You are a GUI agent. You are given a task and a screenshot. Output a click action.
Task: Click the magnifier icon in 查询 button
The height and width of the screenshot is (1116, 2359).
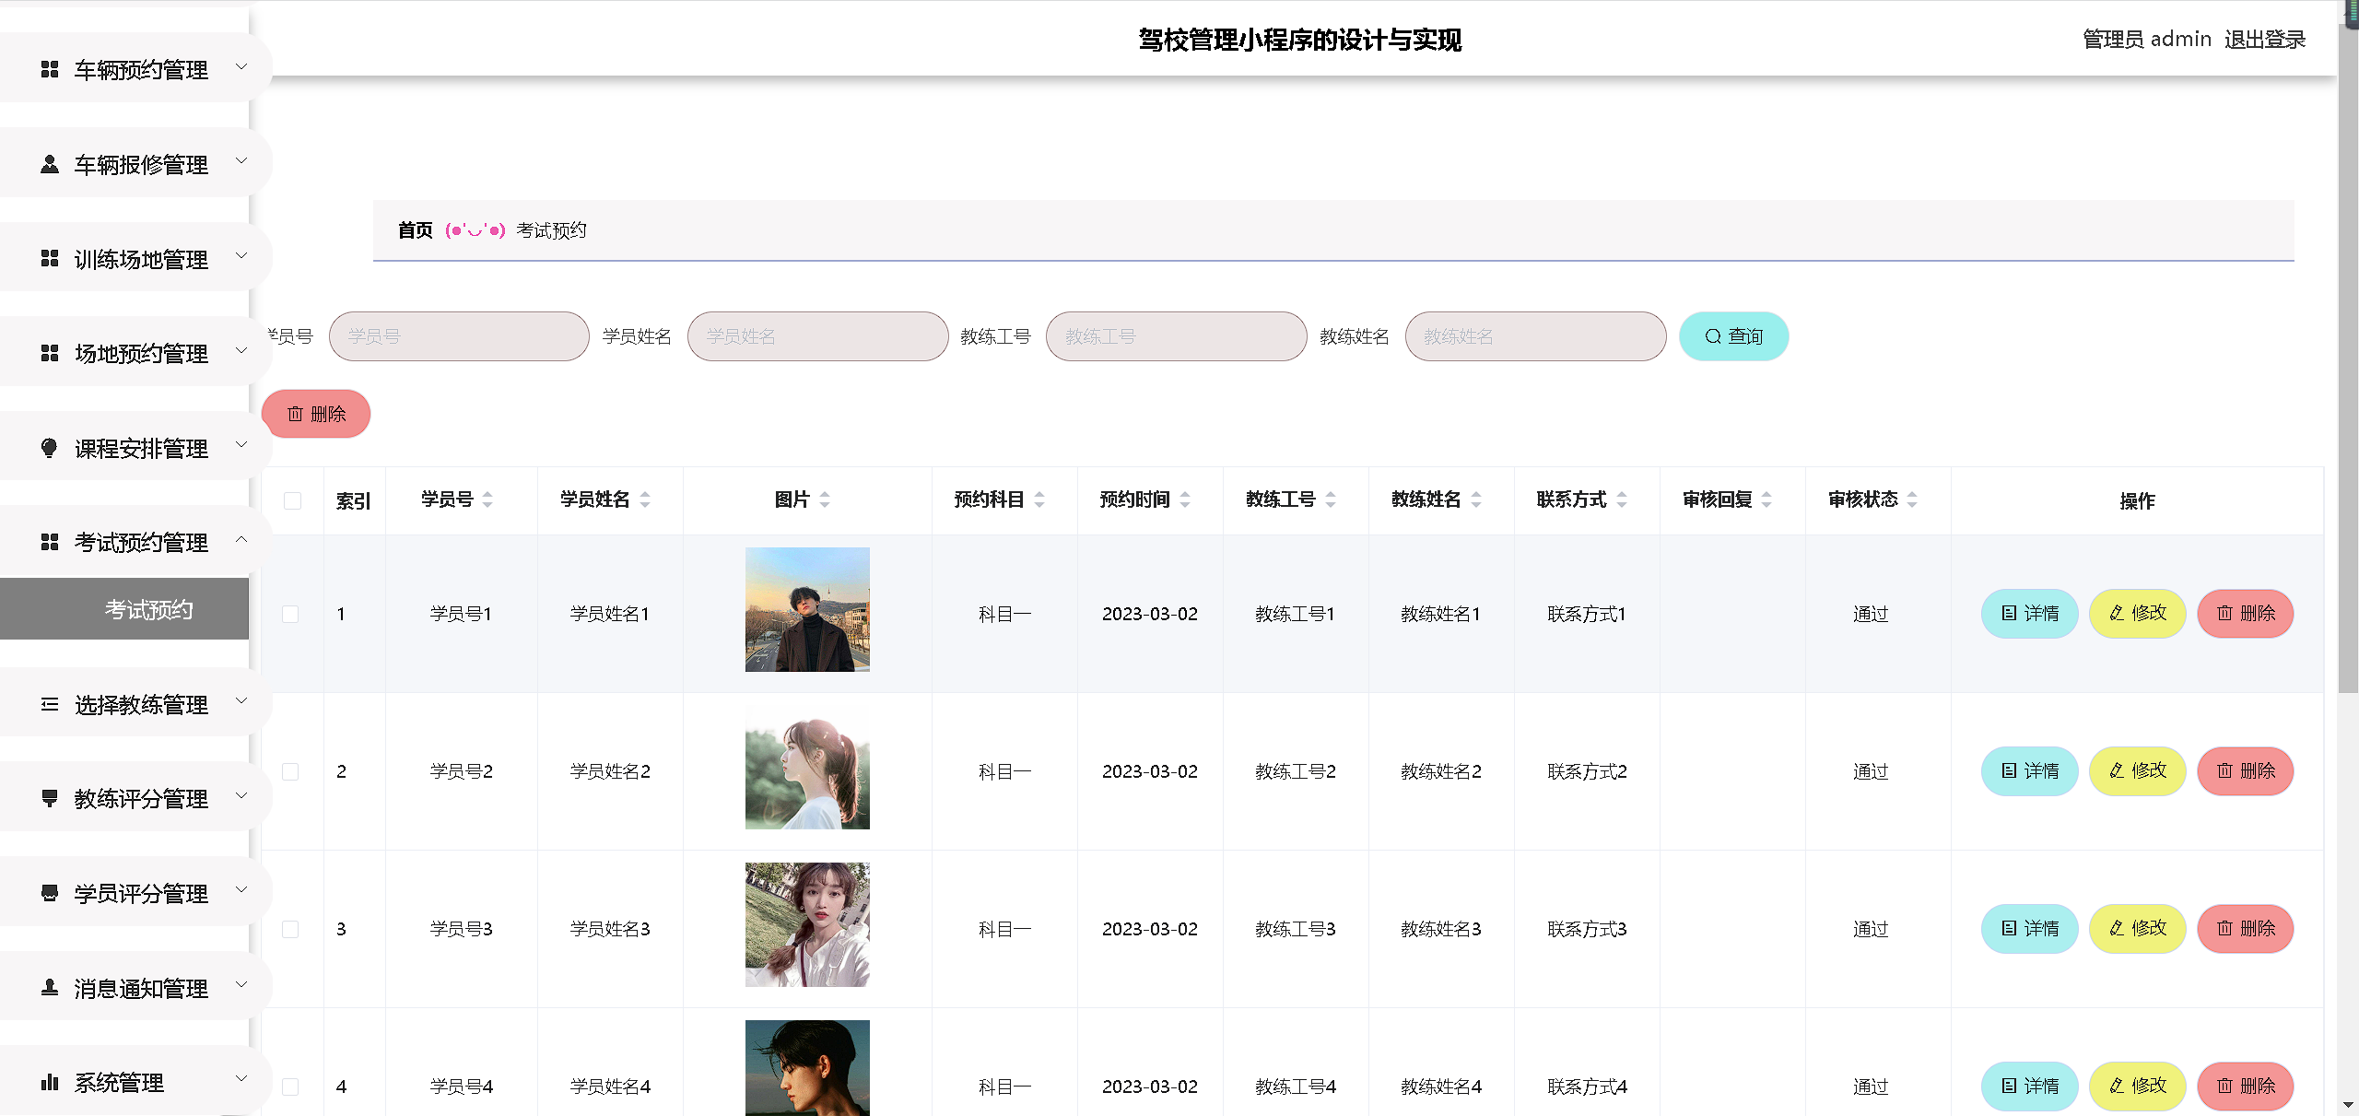pyautogui.click(x=1713, y=336)
